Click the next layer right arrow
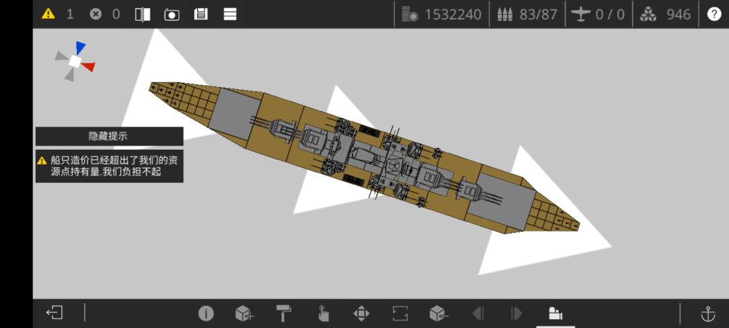 (516, 314)
